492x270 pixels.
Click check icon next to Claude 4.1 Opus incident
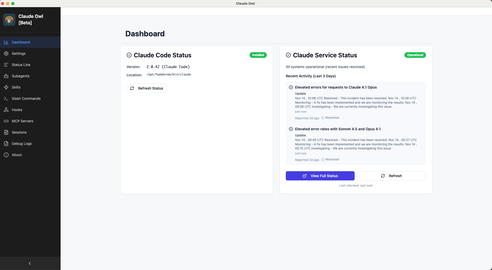coord(291,87)
